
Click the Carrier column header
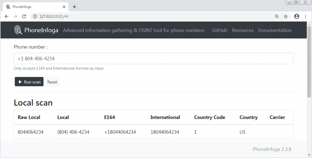point(277,117)
